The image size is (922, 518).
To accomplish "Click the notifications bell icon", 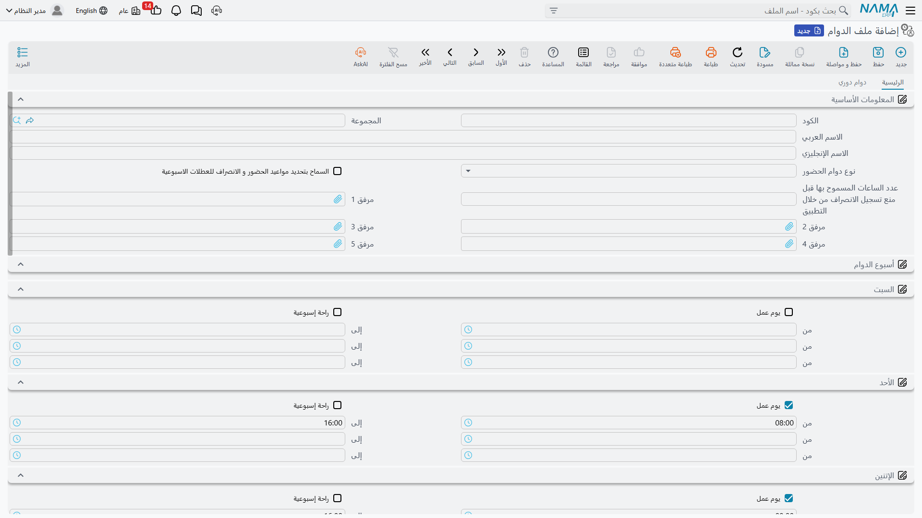I will (x=176, y=11).
